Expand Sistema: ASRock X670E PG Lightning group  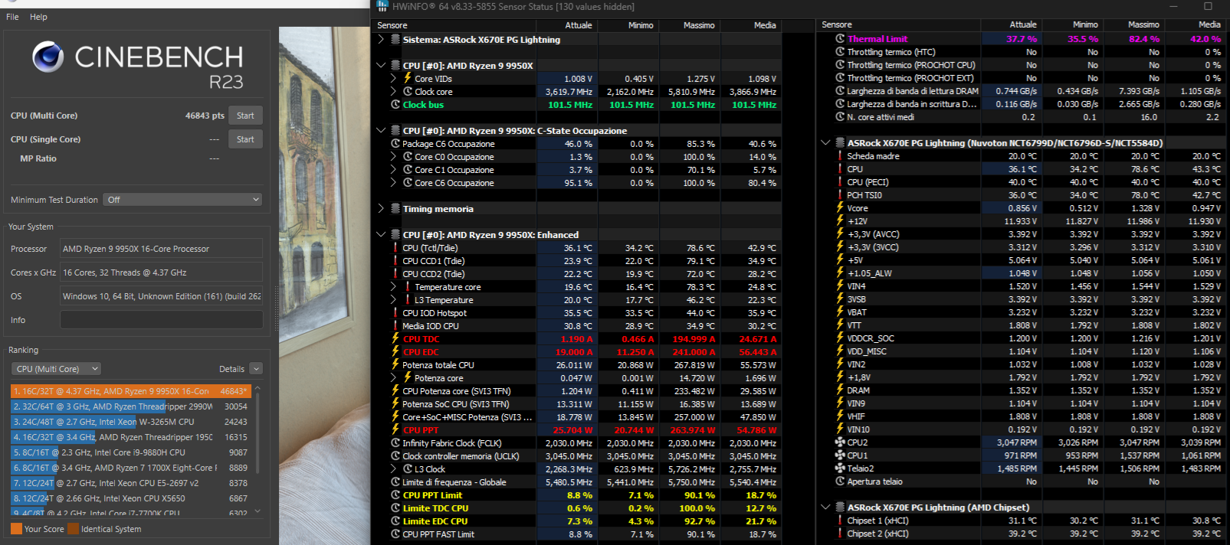pyautogui.click(x=381, y=39)
